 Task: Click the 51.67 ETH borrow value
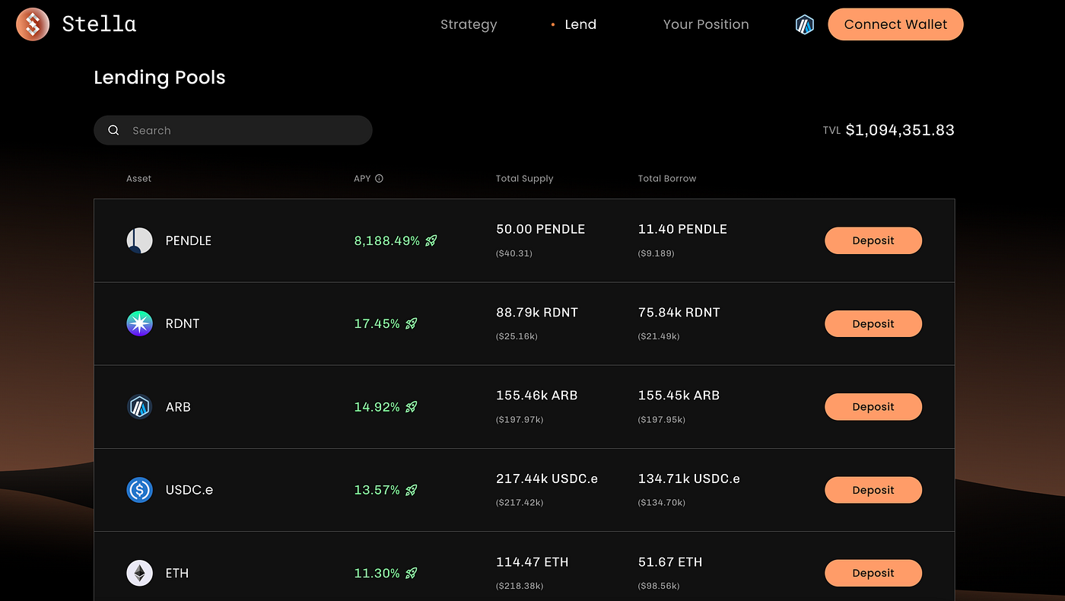point(670,562)
